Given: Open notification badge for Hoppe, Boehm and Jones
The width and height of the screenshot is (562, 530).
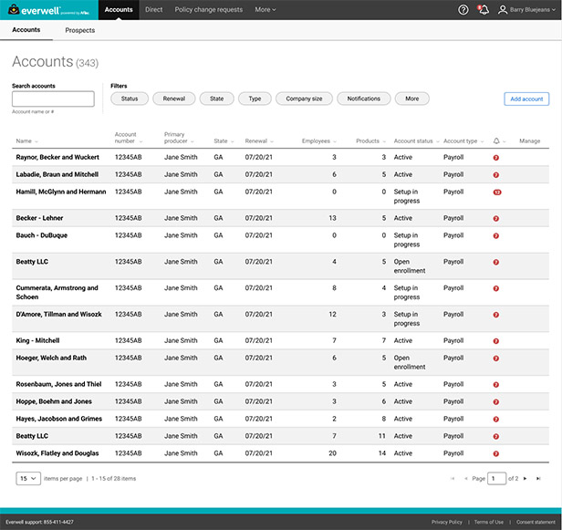Looking at the screenshot, I should click(496, 402).
